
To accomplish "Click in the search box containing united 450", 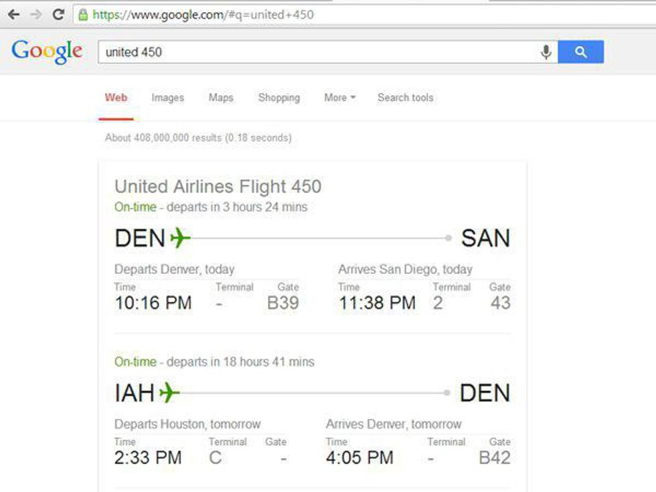I will (315, 52).
